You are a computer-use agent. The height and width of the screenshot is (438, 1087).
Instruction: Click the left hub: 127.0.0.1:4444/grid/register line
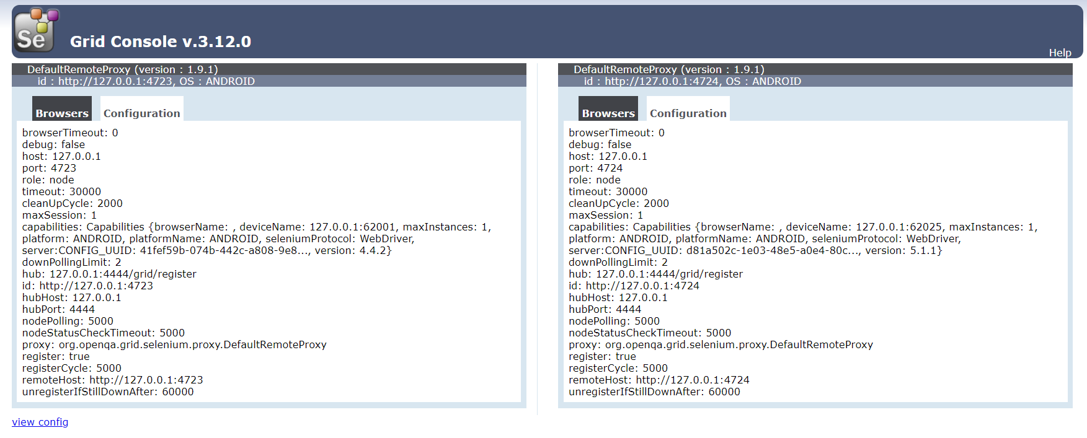[x=109, y=274]
